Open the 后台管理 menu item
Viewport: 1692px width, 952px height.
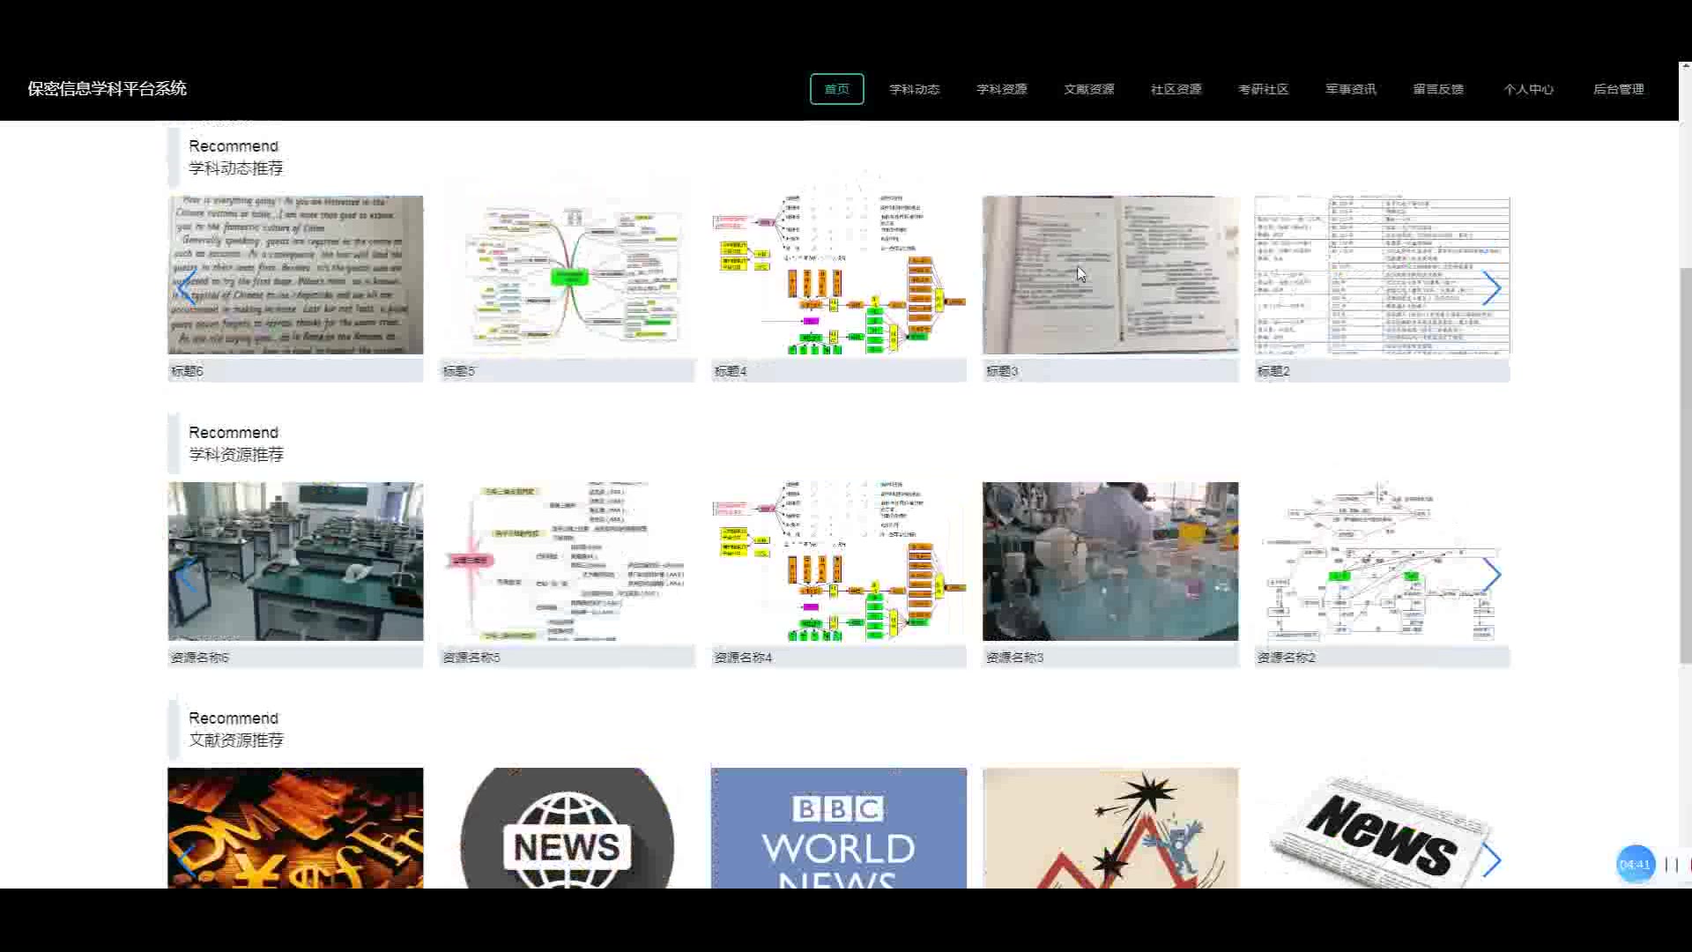1618,89
